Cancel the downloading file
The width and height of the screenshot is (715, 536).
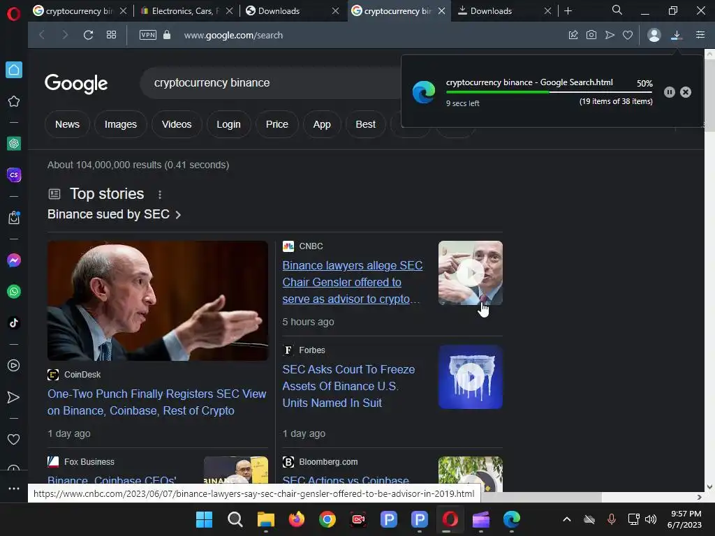(686, 92)
